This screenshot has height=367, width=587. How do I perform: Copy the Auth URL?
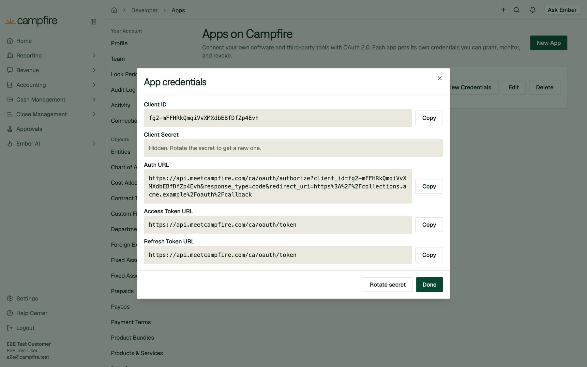tap(429, 186)
